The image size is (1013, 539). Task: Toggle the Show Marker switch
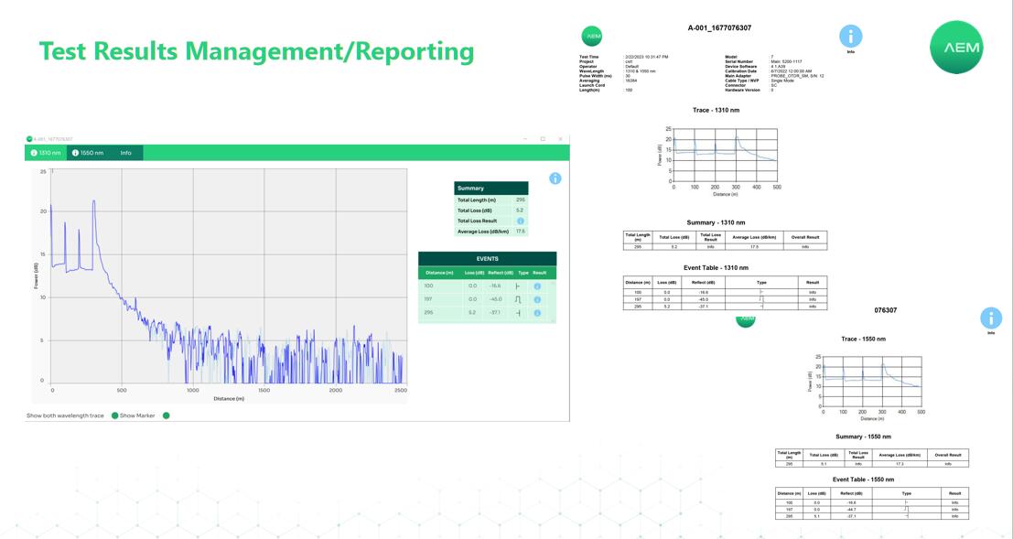click(166, 415)
